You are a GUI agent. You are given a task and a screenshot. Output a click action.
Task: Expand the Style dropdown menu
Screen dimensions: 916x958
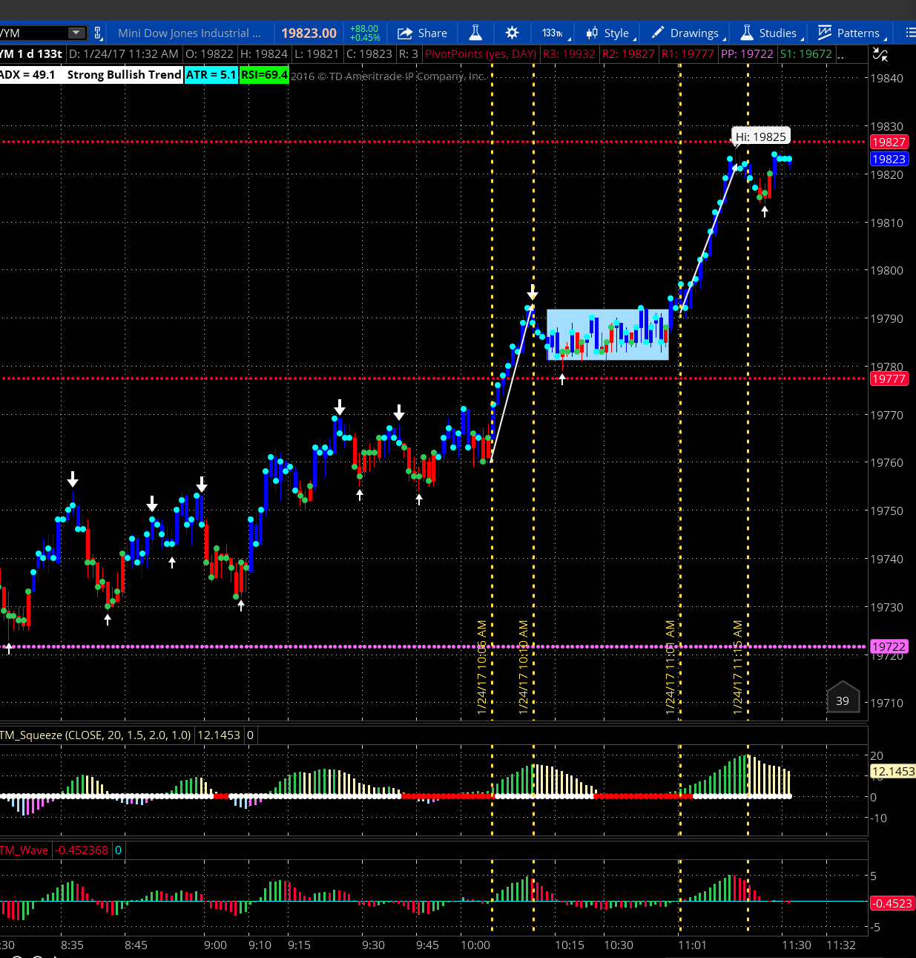pos(608,33)
